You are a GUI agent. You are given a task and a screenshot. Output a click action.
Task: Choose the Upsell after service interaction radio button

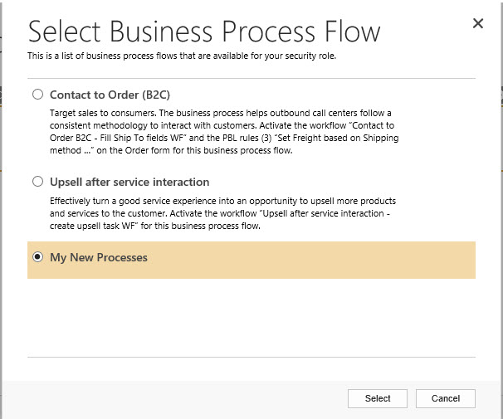click(x=37, y=182)
